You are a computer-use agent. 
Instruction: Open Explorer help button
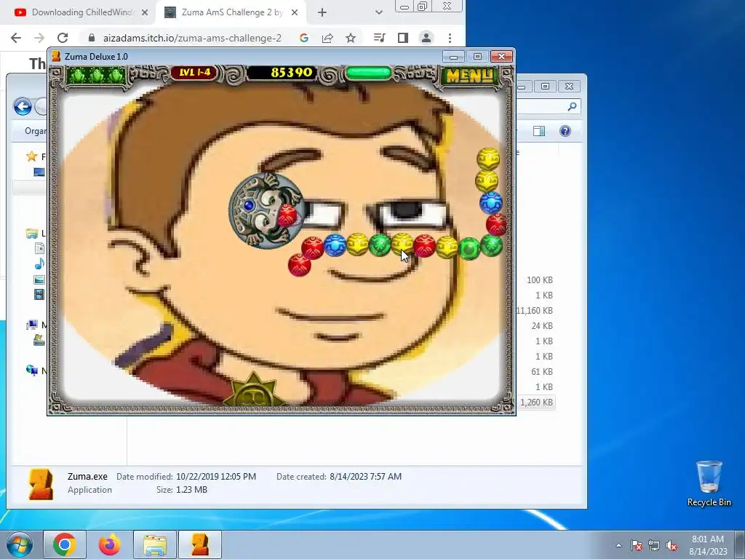point(565,131)
